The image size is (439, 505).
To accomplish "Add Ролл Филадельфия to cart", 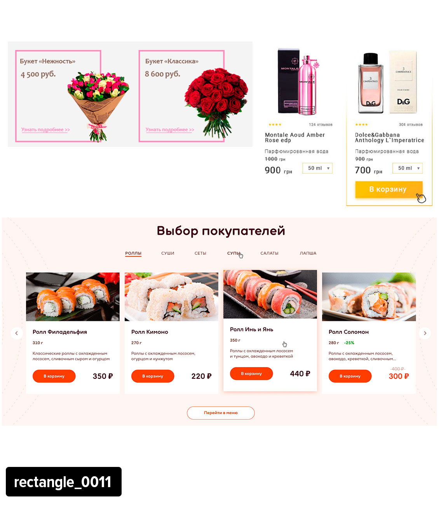I will 54,376.
